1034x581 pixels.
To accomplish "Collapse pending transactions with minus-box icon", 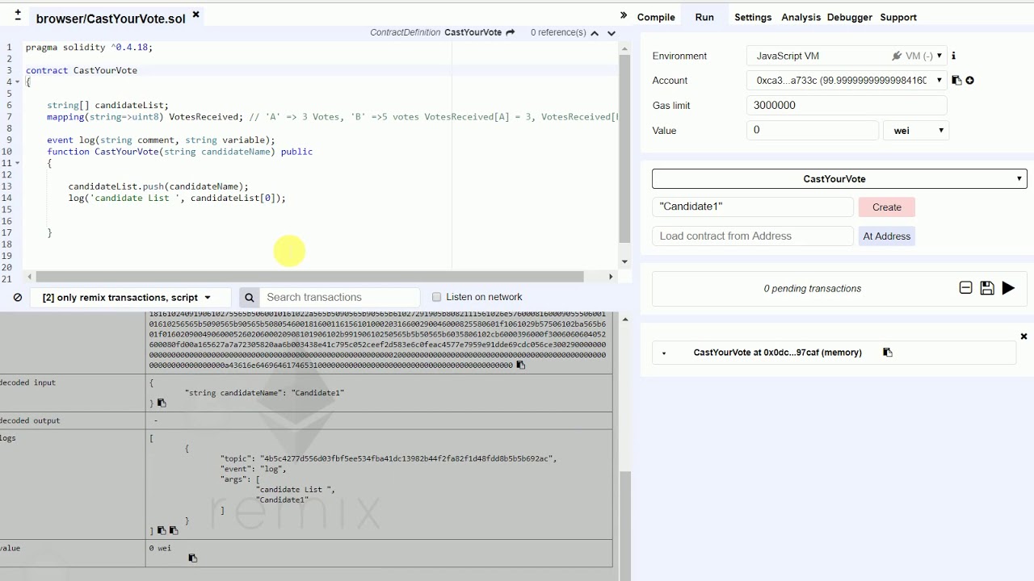I will (x=965, y=288).
